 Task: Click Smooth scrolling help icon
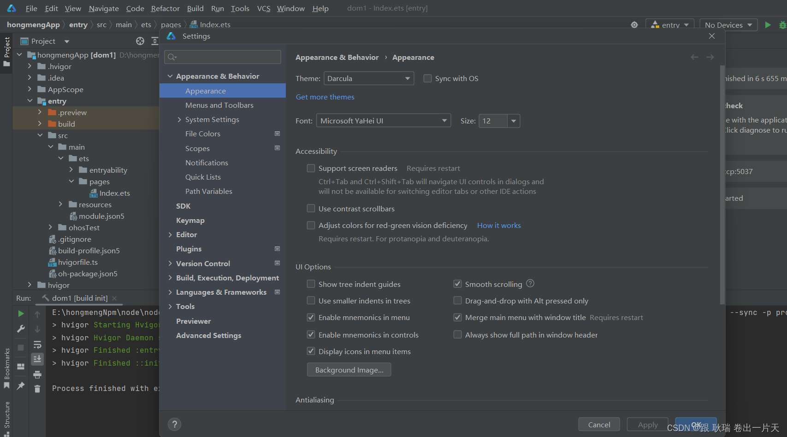coord(530,283)
